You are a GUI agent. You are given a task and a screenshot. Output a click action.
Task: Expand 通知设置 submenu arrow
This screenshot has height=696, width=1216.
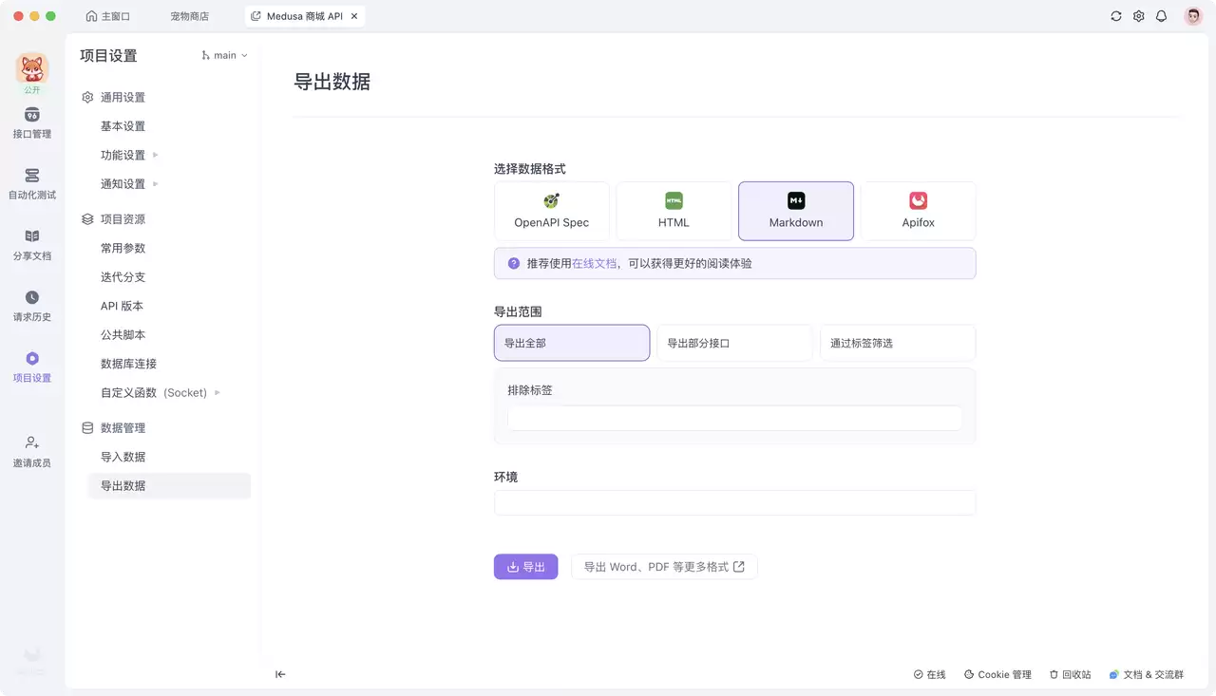[x=156, y=183]
